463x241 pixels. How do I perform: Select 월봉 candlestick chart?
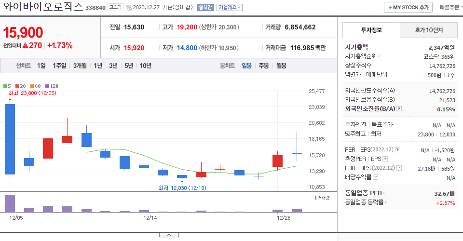pyautogui.click(x=281, y=66)
